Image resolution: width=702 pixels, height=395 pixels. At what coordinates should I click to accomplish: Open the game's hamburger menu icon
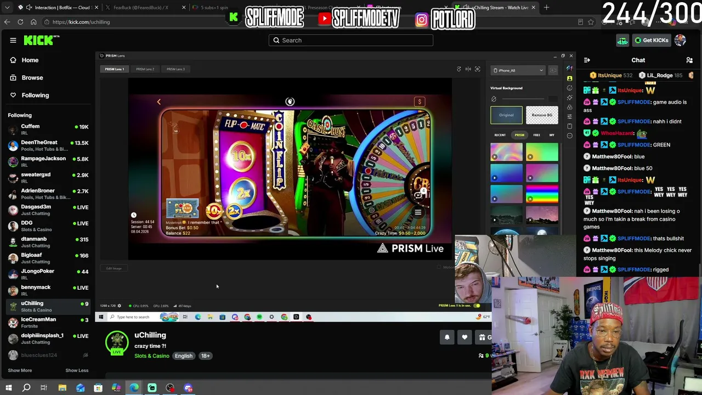[x=418, y=212]
